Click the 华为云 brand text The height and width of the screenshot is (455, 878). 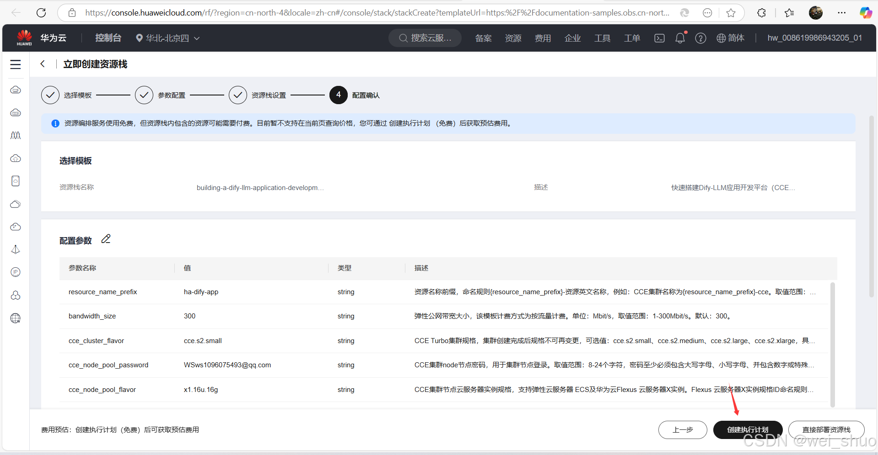(x=53, y=38)
